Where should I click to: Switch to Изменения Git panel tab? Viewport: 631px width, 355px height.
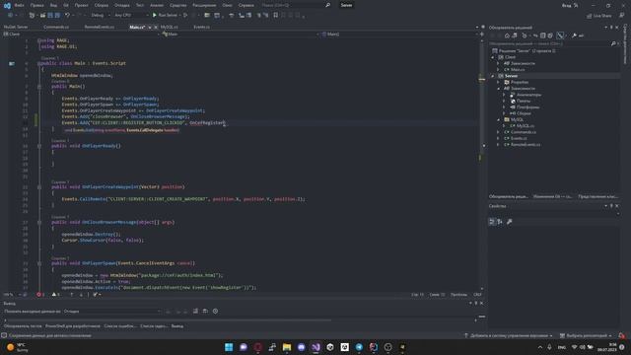pyautogui.click(x=552, y=197)
